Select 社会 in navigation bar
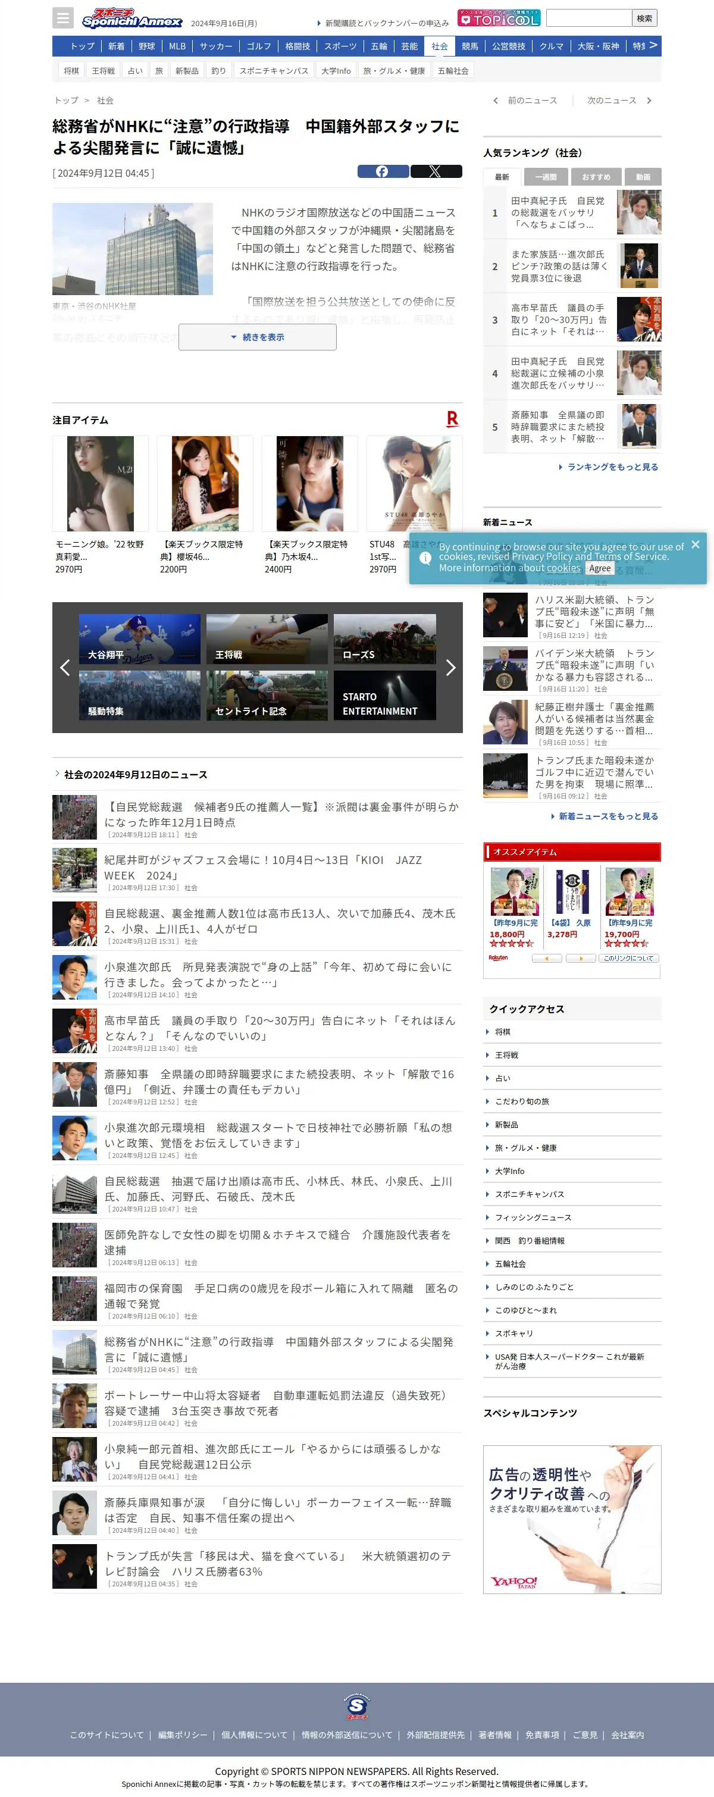This screenshot has height=1797, width=714. coord(439,46)
